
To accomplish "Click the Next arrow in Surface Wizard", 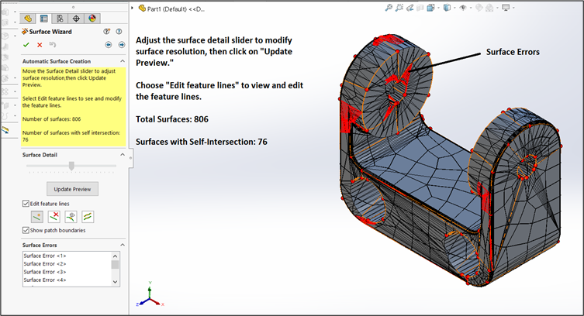I will tap(121, 45).
